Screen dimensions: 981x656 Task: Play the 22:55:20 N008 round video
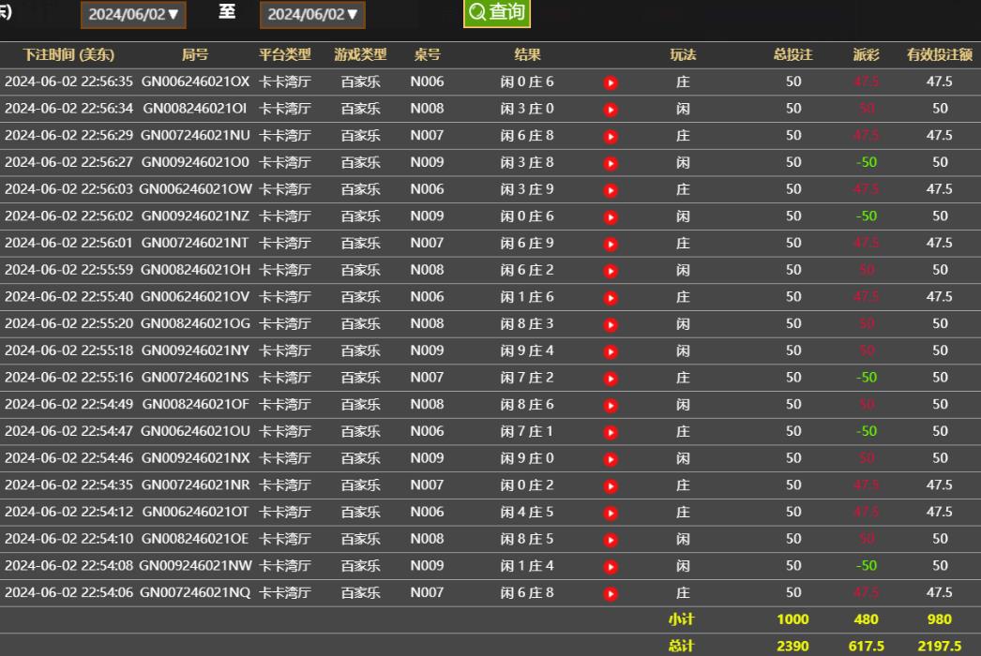coord(611,324)
